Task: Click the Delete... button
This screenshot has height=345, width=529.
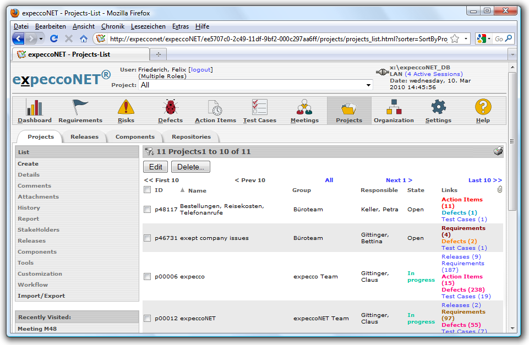Action: click(x=190, y=167)
